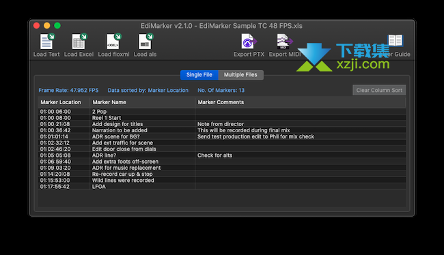This screenshot has height=255, width=444.
Task: Select Wild lines were recorded marker
Action: click(123, 180)
